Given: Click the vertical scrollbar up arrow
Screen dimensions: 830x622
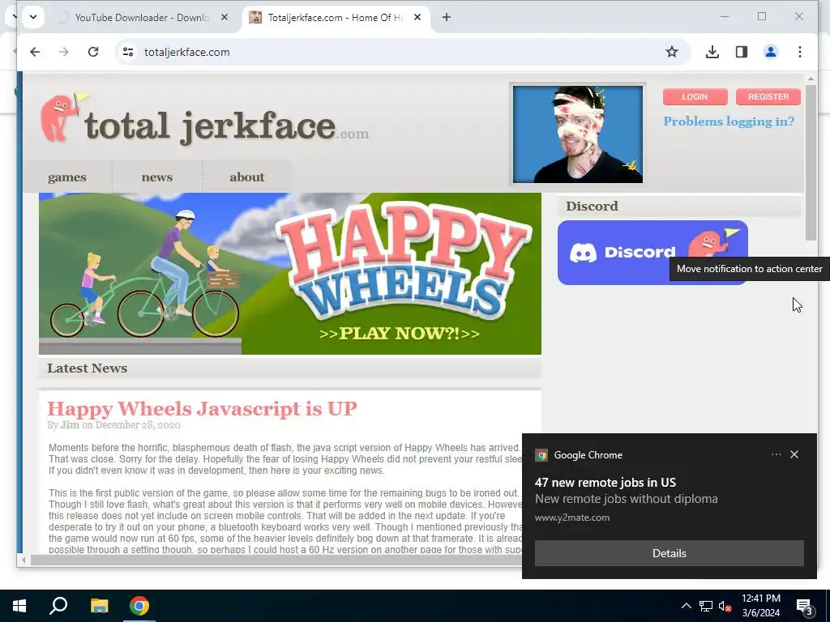Looking at the screenshot, I should [x=811, y=79].
